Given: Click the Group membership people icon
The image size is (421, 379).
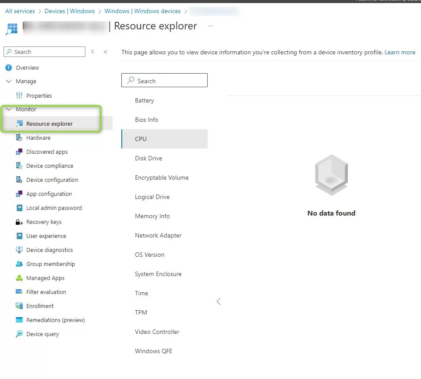Looking at the screenshot, I should click(x=19, y=264).
